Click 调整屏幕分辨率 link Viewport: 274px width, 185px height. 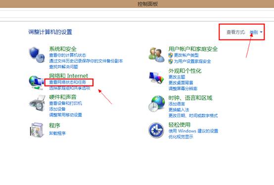(x=183, y=89)
